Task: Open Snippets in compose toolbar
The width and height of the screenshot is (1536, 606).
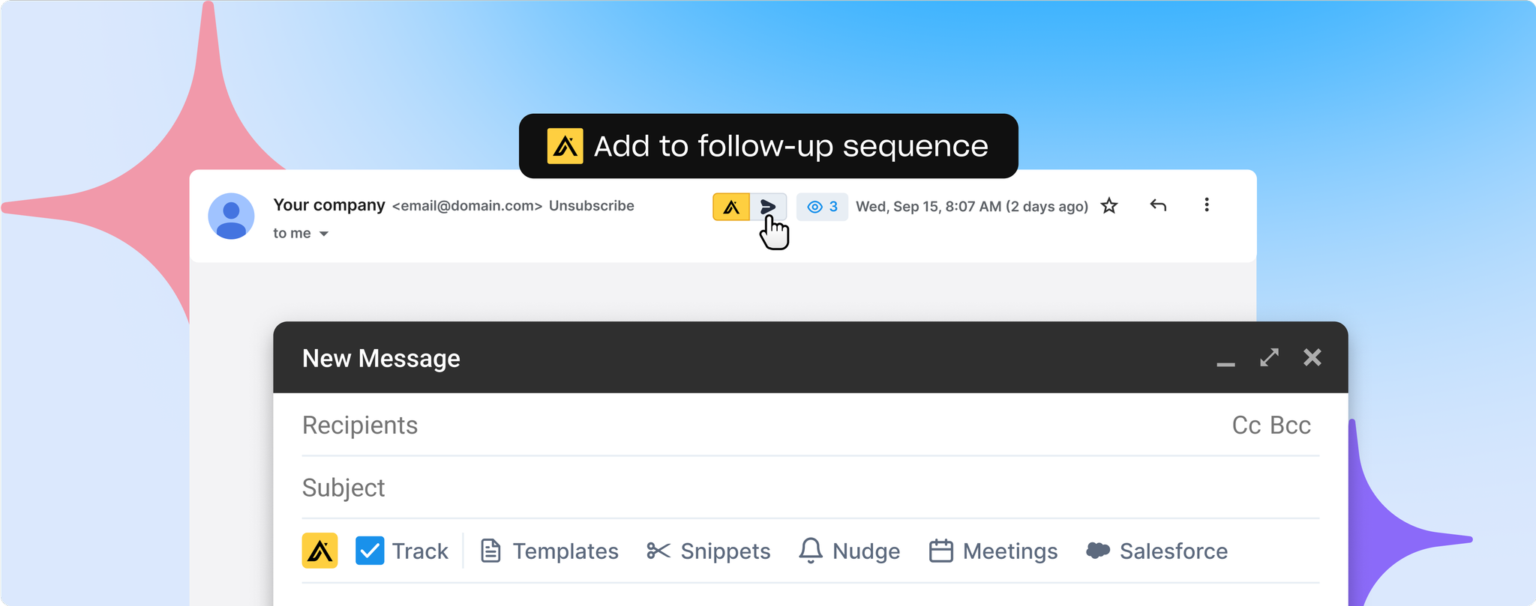Action: point(708,551)
